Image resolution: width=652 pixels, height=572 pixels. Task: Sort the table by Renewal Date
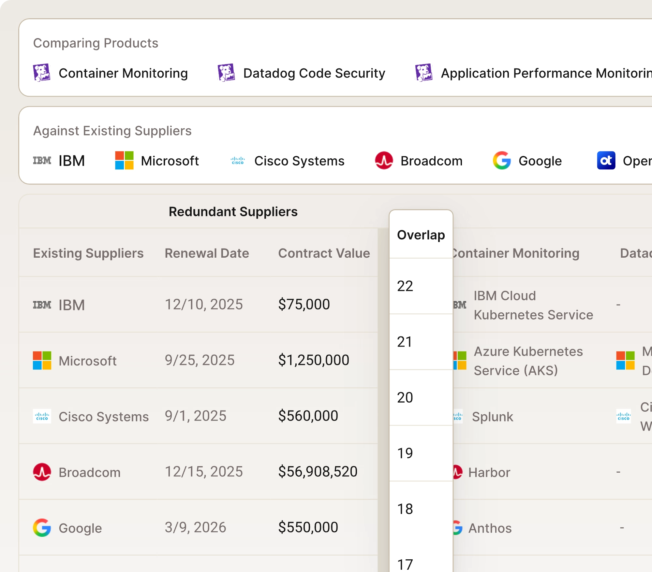(x=207, y=253)
